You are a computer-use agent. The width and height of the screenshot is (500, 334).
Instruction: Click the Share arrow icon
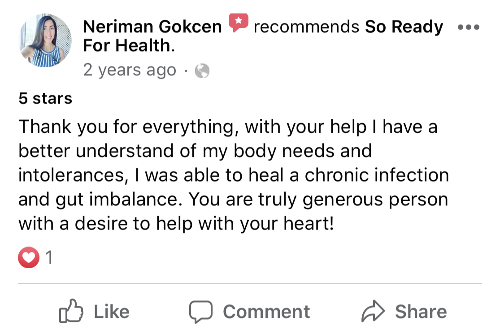coord(373,312)
